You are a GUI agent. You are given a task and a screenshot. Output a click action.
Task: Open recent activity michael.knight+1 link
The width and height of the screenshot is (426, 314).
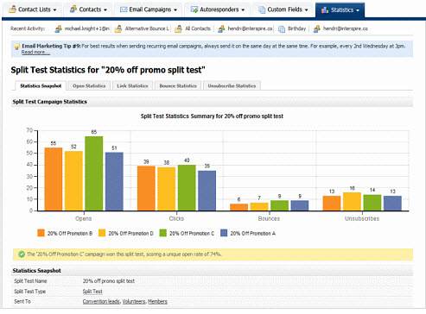(87, 28)
